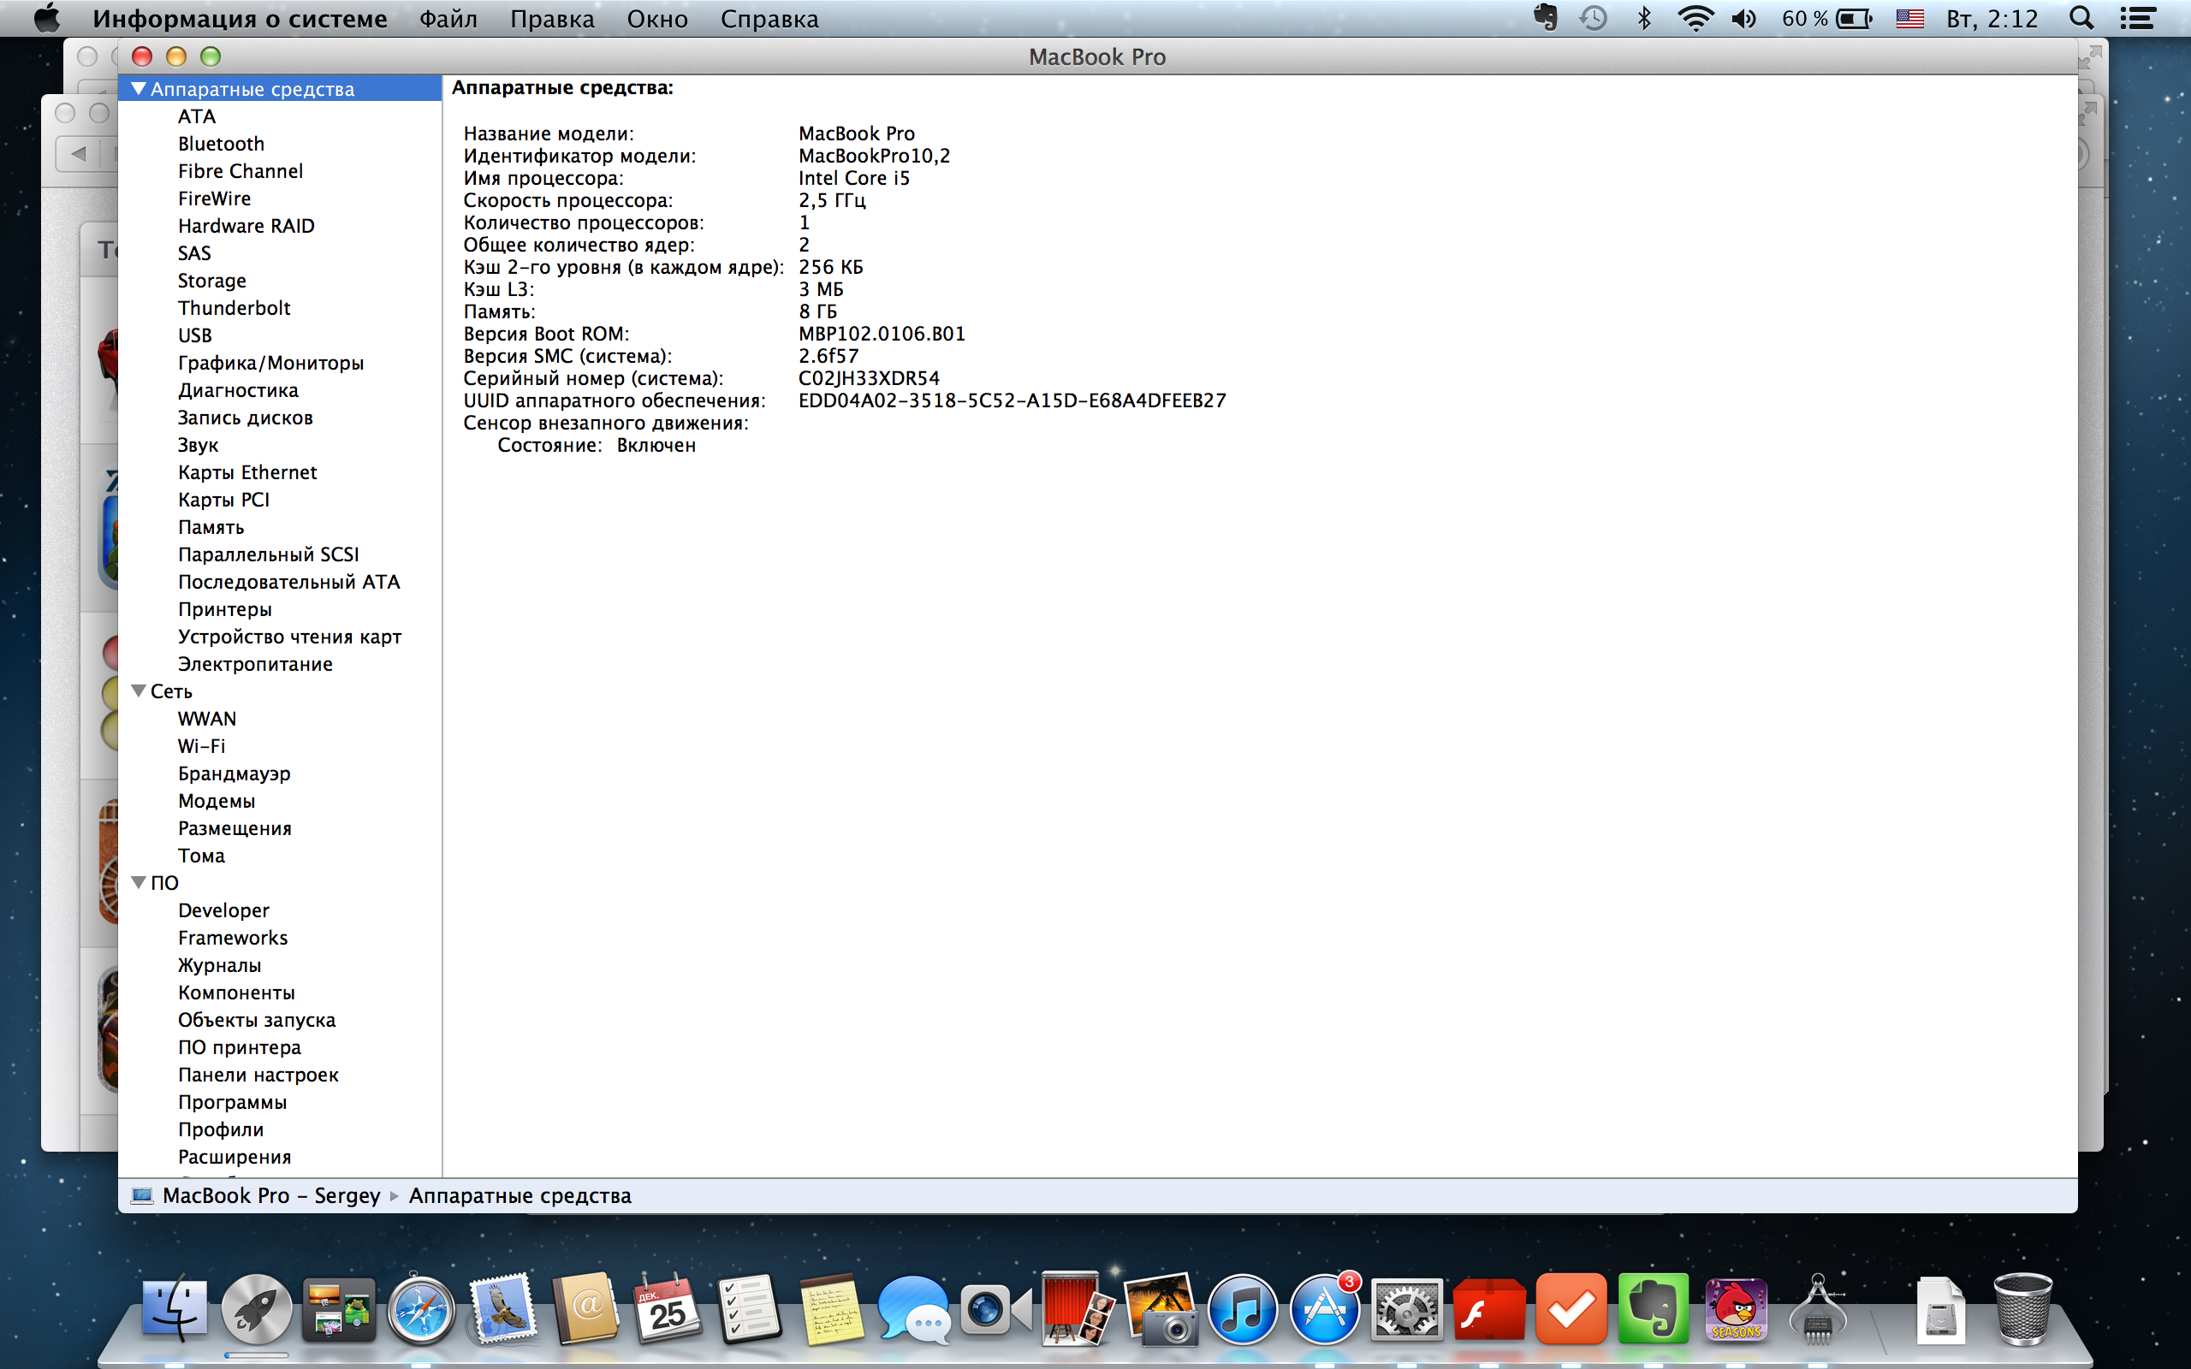The image size is (2191, 1369).
Task: Open Calendar icon showing 25
Action: 668,1309
